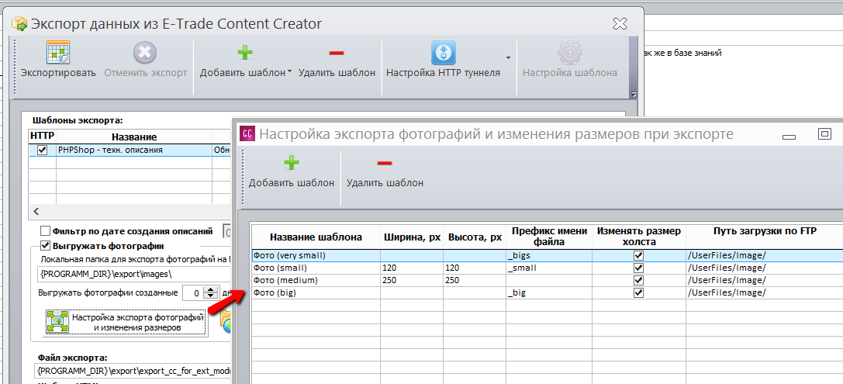Viewport: 843px width, 384px height.
Task: Click the width cell 250 of Фото (medium)
Action: pyautogui.click(x=411, y=280)
